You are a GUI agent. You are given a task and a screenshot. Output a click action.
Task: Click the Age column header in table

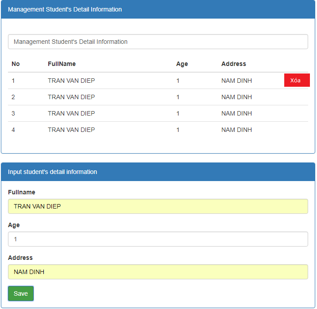tap(182, 64)
